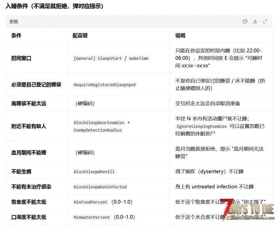Click the 'BlockSleepNearEnemies' config key

(x=99, y=123)
